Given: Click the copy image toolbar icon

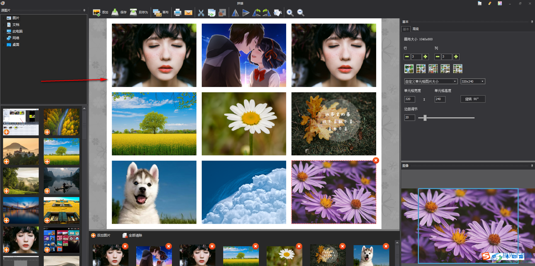Looking at the screenshot, I should [x=211, y=13].
